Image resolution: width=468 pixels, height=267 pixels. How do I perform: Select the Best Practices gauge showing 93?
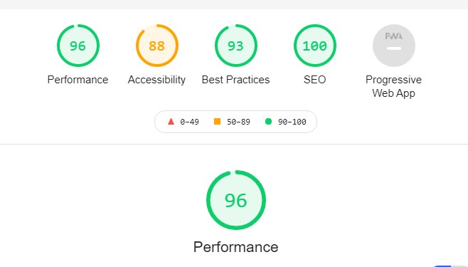[236, 46]
